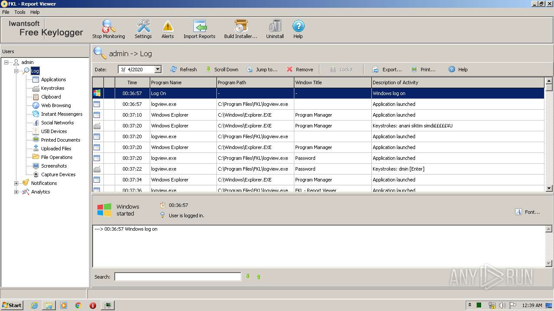The image size is (554, 311).
Task: Select the 00:37:10 Windows Explorer row
Action: 318,115
